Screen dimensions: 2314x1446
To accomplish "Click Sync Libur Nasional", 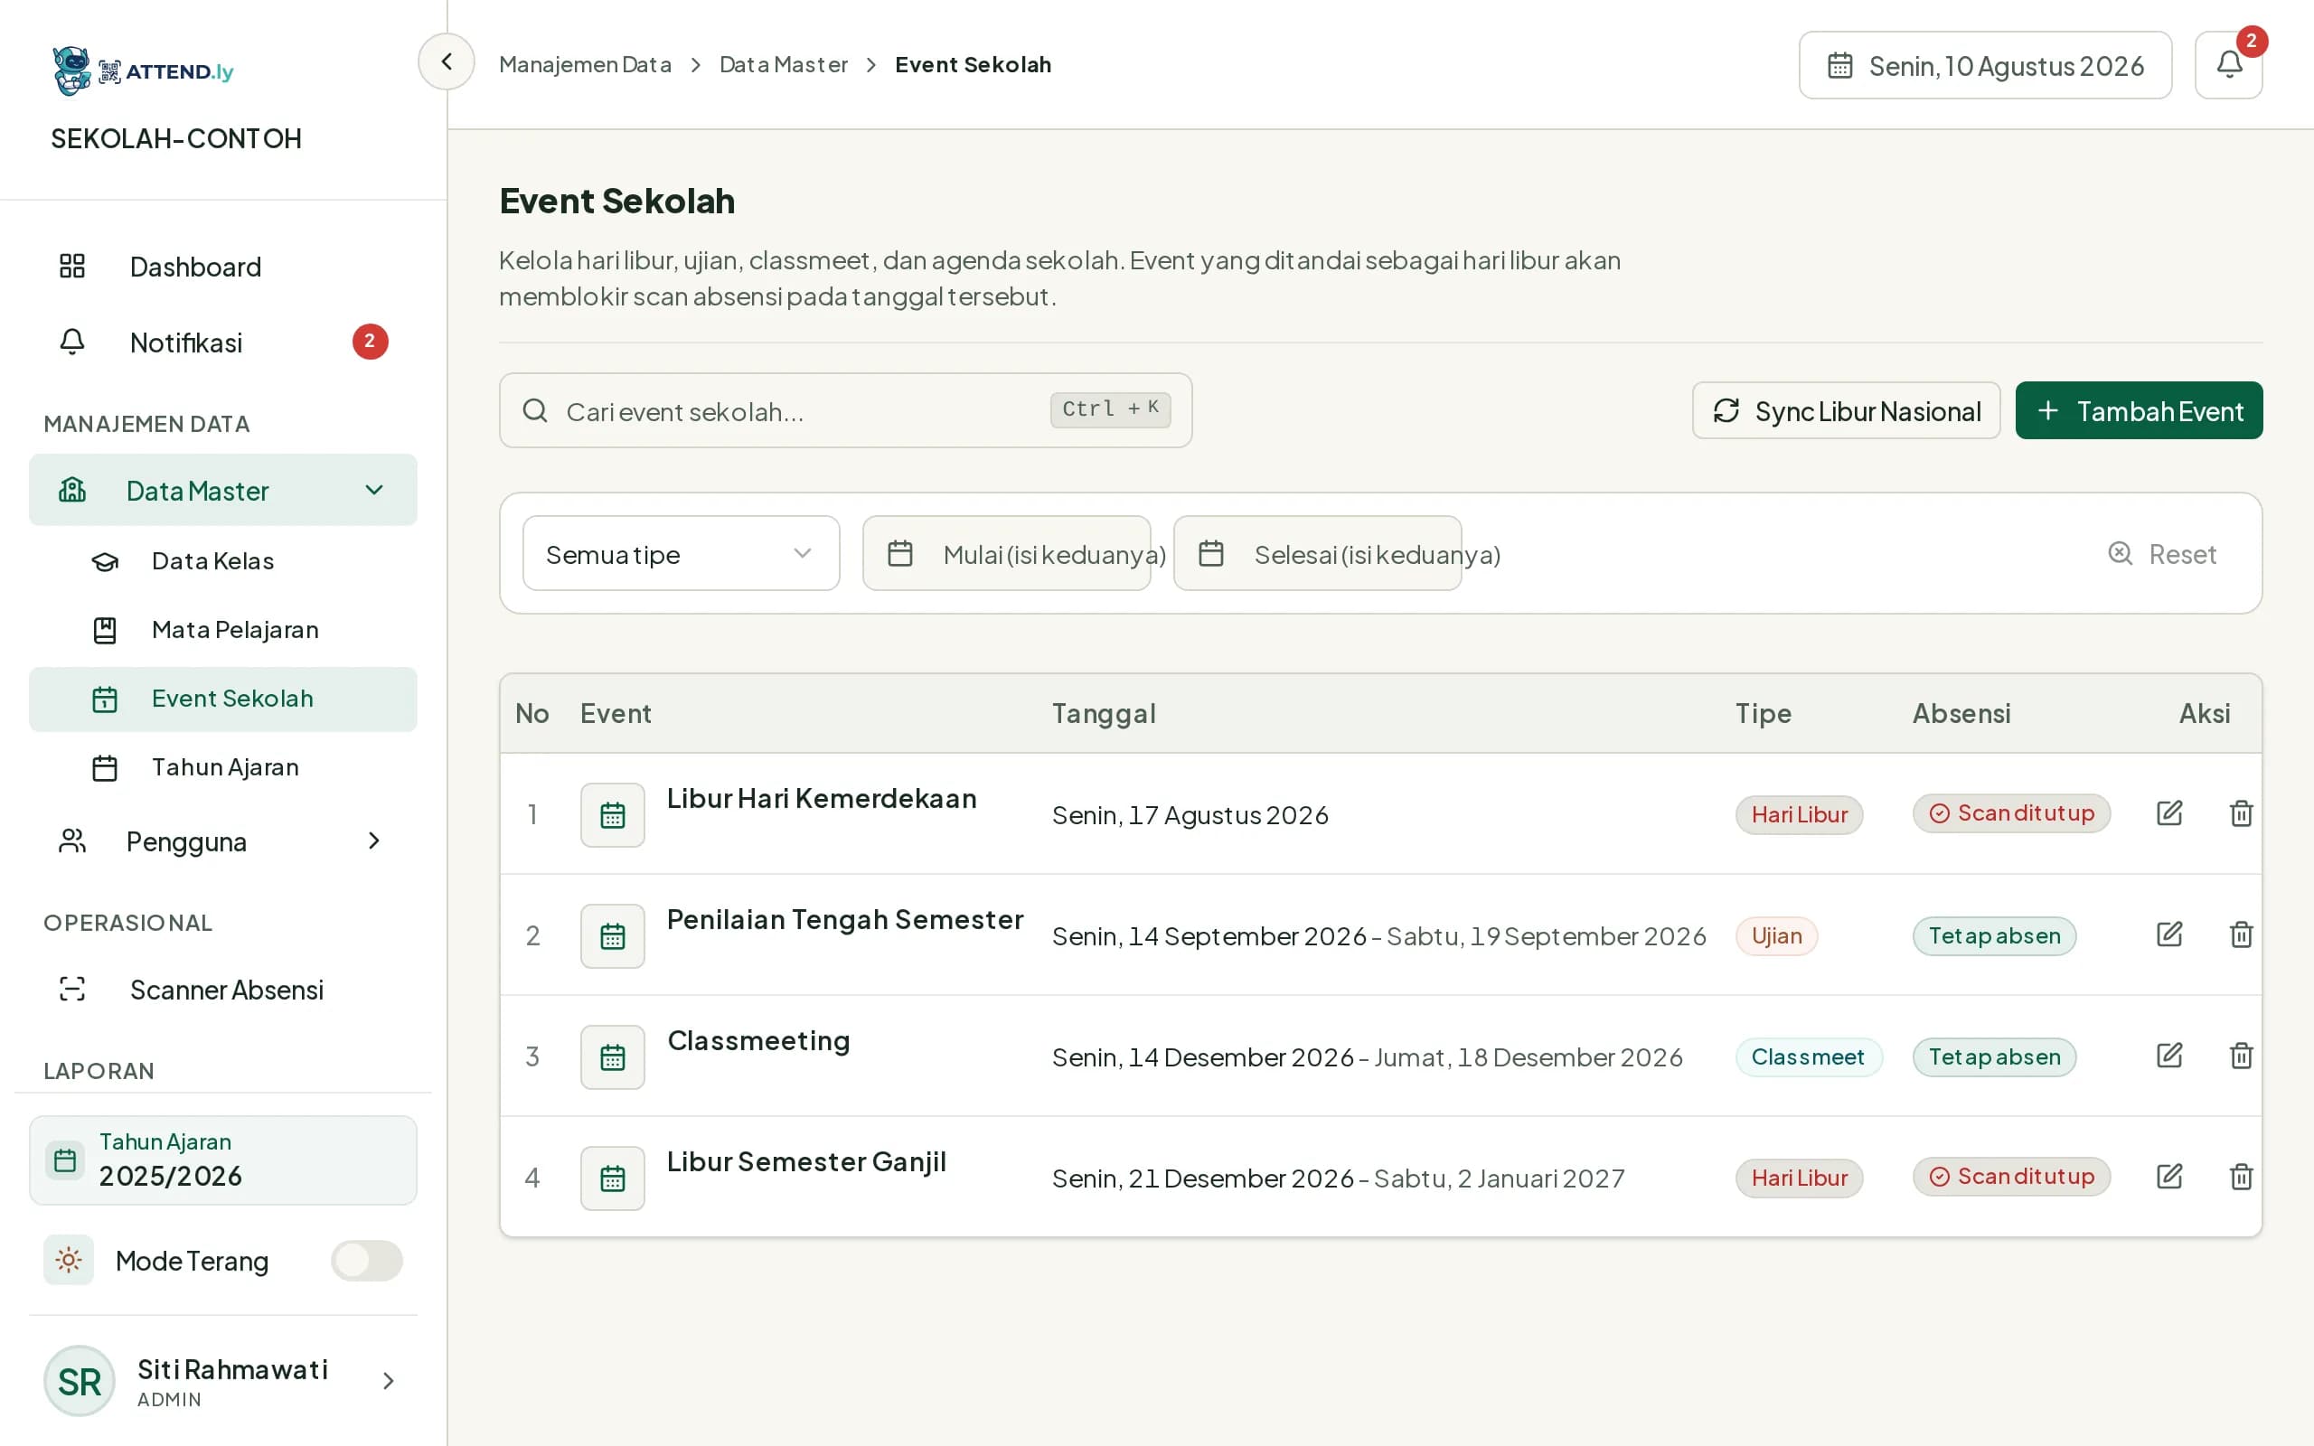I will (1846, 410).
